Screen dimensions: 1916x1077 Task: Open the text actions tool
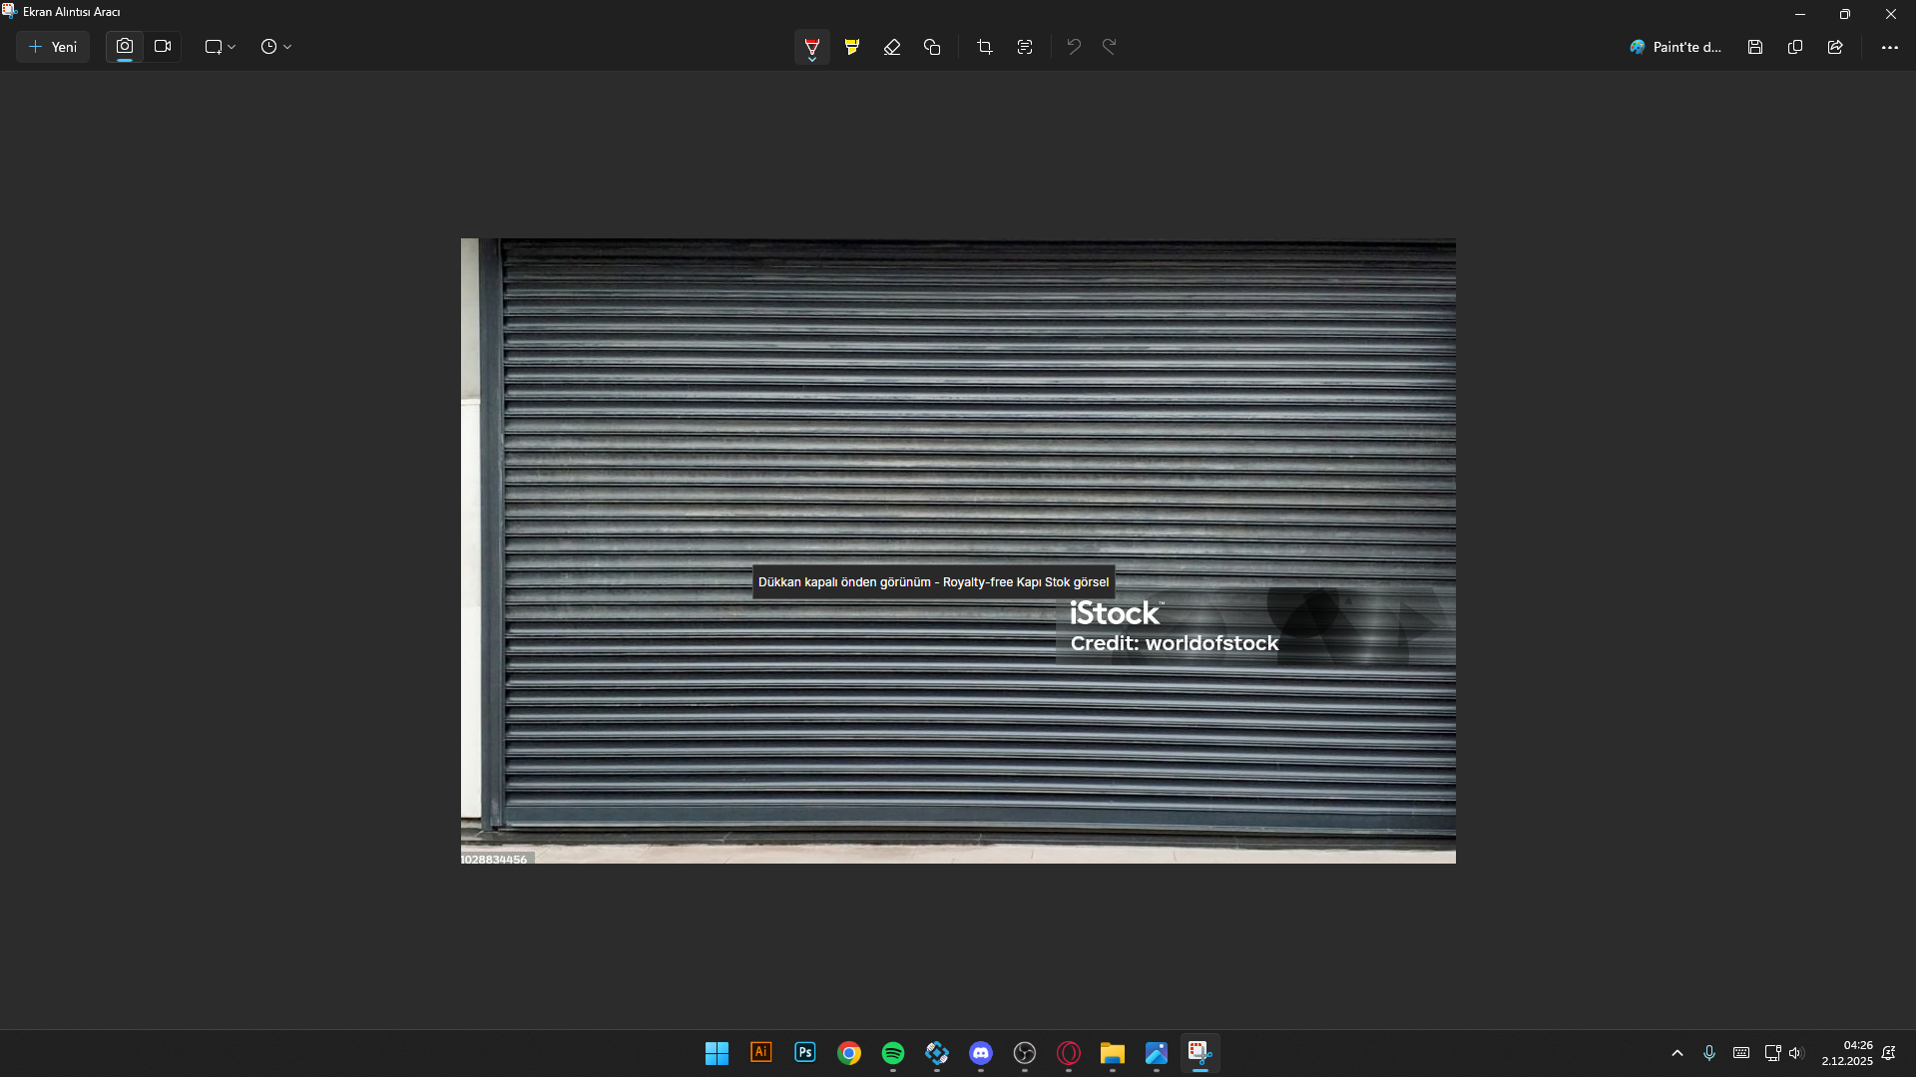coord(1025,47)
